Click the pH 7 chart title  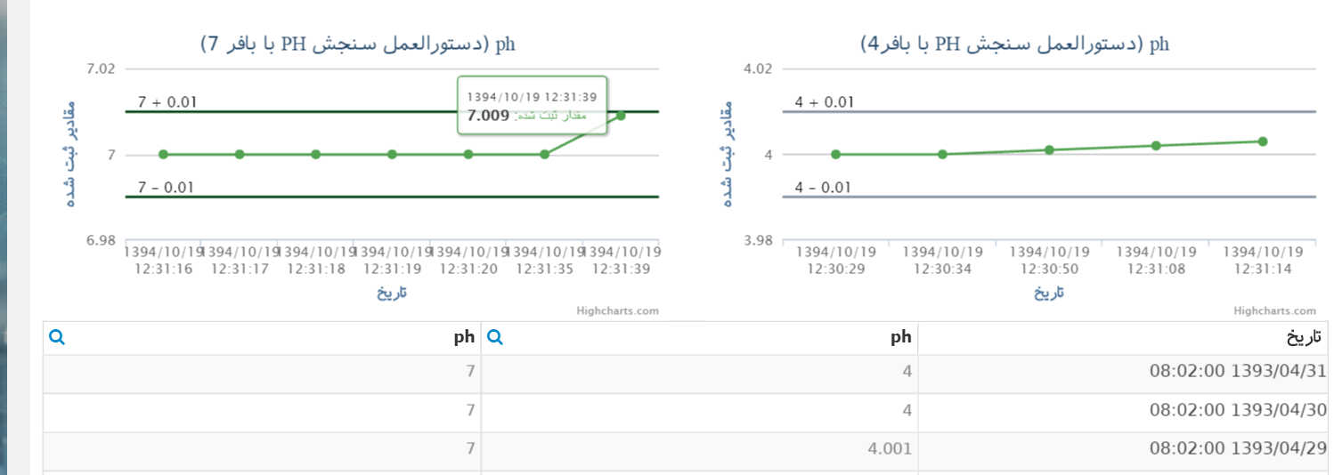click(358, 44)
